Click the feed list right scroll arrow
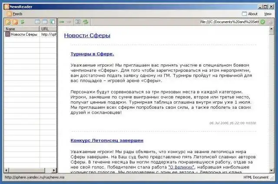The width and height of the screenshot is (278, 184). tap(54, 171)
